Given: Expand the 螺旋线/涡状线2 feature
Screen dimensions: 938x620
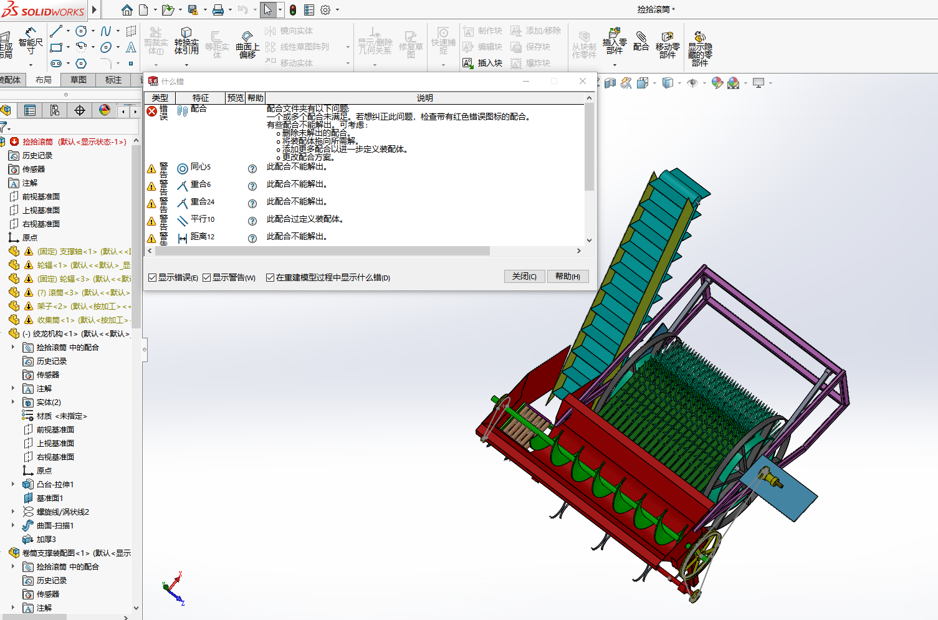Looking at the screenshot, I should coord(13,512).
